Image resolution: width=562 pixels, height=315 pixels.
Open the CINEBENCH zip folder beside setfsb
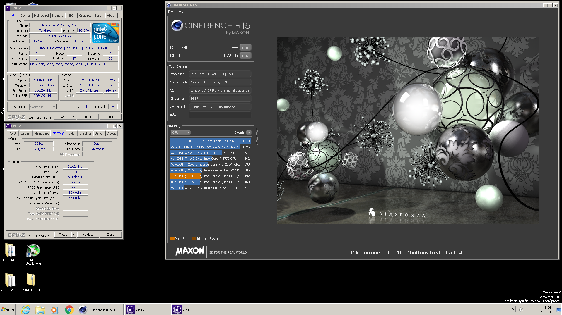pos(33,282)
